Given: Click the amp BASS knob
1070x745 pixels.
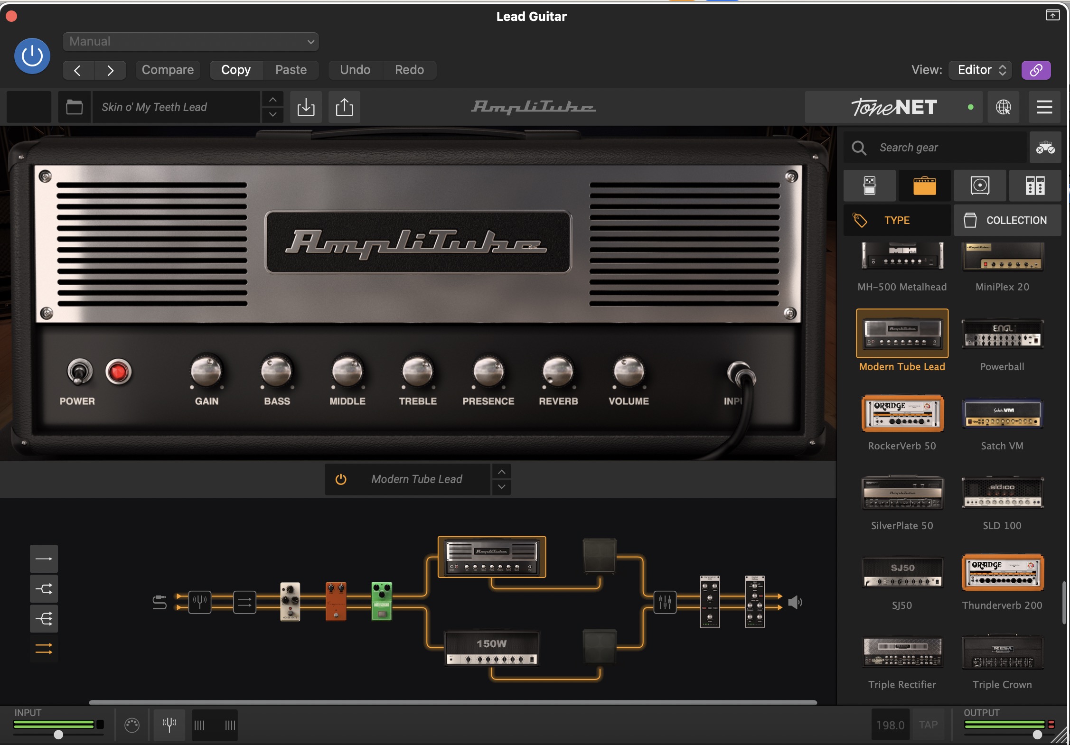Looking at the screenshot, I should [277, 372].
